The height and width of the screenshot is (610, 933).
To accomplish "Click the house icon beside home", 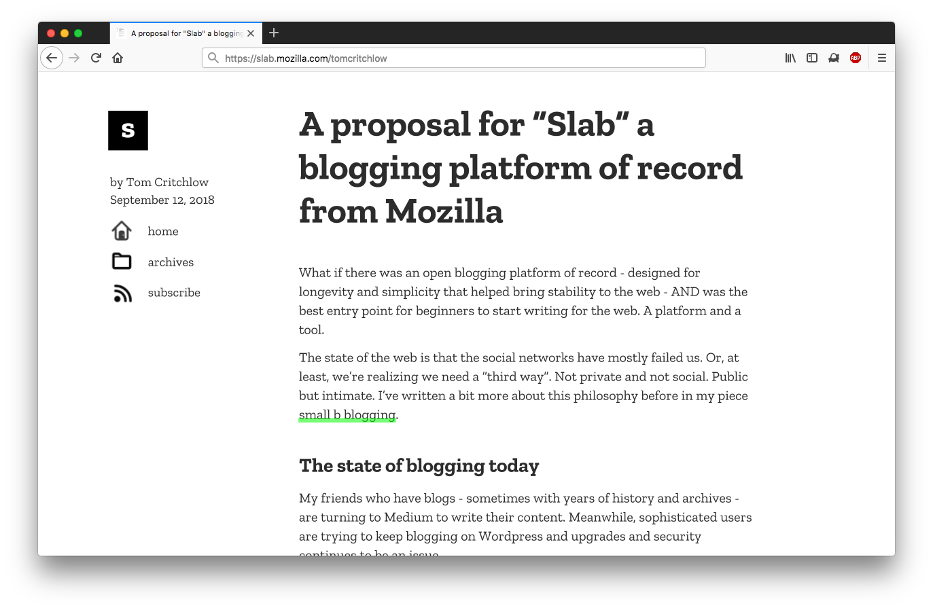I will pos(122,231).
